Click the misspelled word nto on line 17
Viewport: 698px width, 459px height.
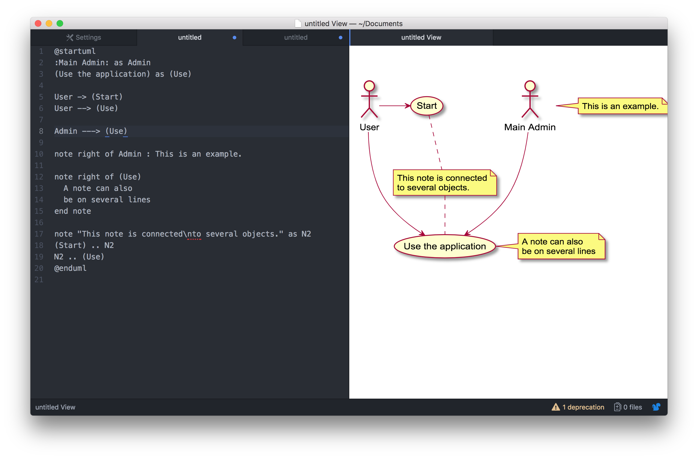(x=194, y=234)
